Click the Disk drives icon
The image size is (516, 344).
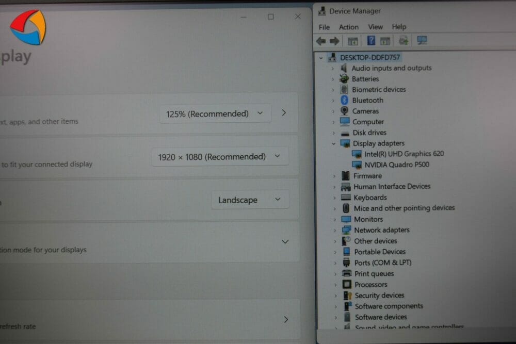[x=345, y=133]
